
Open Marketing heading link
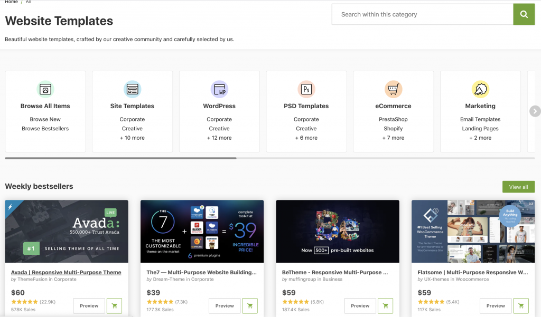click(x=480, y=106)
